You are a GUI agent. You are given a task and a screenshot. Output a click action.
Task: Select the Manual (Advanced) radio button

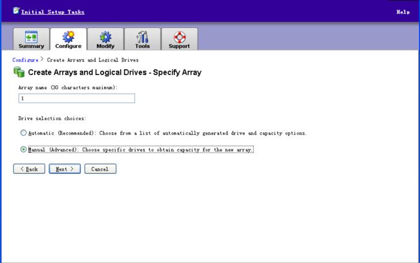[x=23, y=149]
